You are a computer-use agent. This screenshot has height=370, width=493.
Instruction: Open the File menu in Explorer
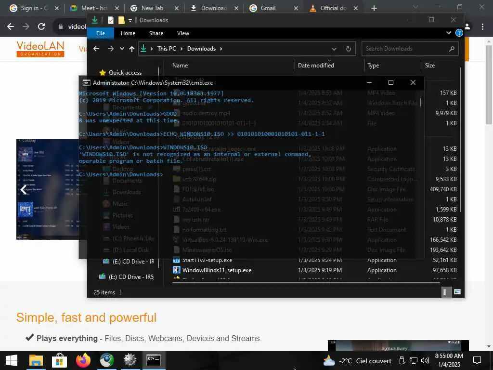point(101,33)
